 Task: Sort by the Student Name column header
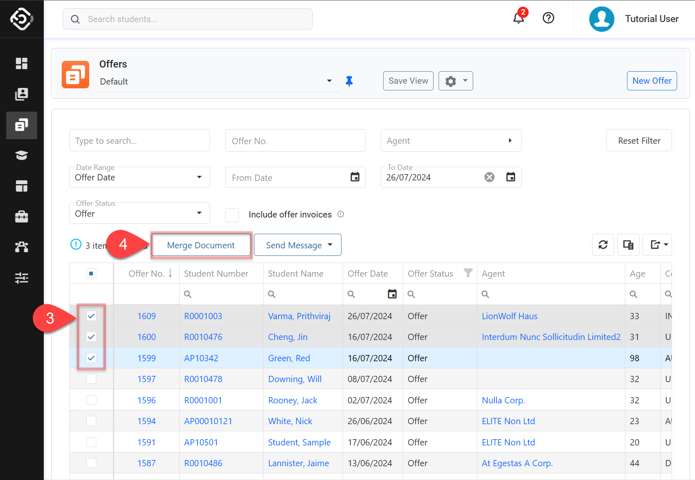(296, 274)
